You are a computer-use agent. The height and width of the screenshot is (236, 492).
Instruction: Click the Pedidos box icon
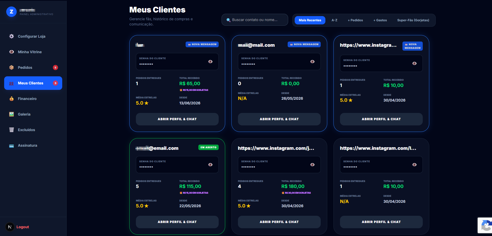click(11, 68)
